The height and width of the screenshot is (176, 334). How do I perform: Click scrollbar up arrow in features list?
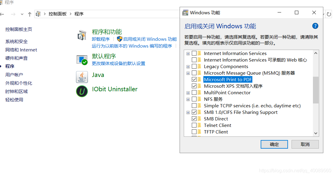(x=316, y=53)
